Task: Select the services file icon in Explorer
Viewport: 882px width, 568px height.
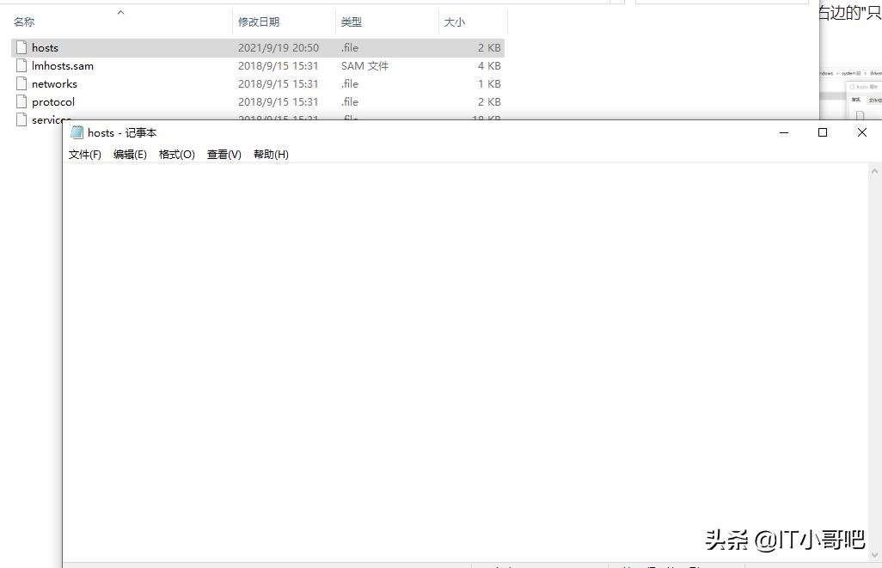Action: [21, 119]
